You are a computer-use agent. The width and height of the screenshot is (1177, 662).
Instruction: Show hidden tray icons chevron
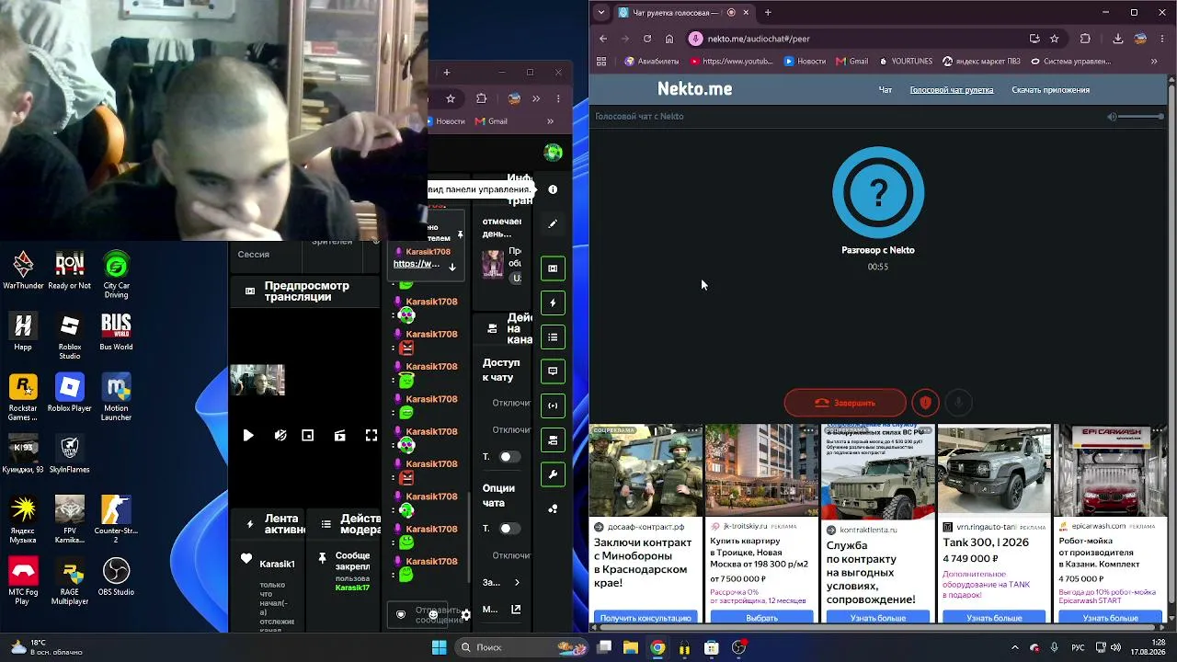click(x=1015, y=647)
